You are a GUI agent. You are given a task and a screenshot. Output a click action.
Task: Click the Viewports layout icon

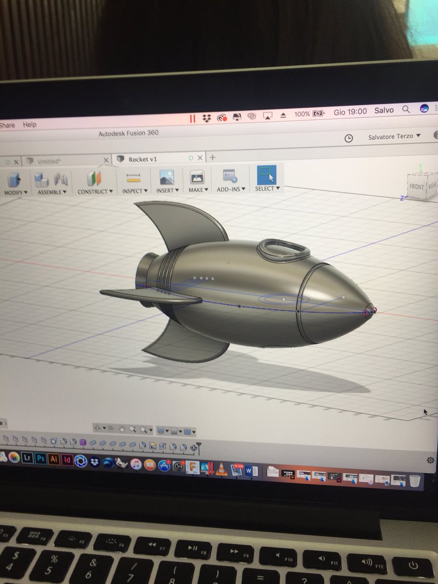tap(187, 432)
